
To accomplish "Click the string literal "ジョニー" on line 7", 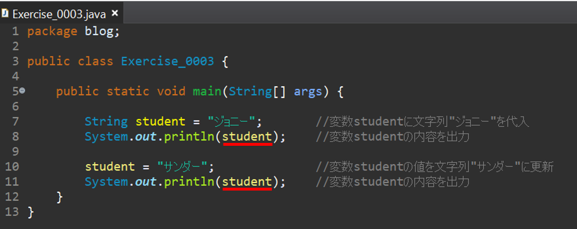I will tap(232, 122).
